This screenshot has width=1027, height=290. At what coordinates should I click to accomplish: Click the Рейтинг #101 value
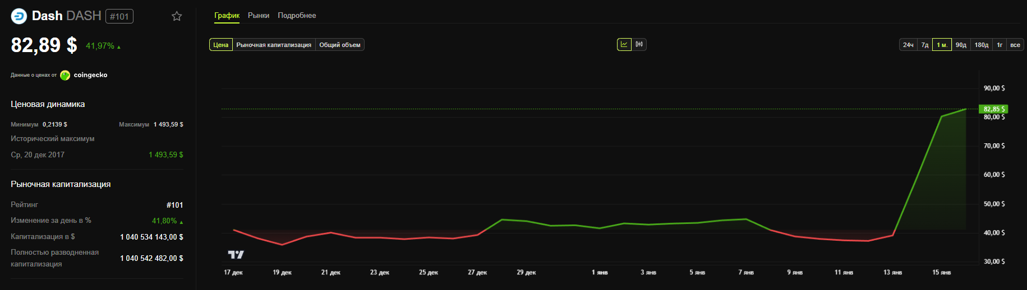coord(175,205)
